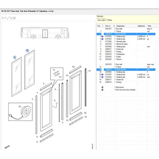Select the Pushbutton row at position 10
This screenshot has width=159, height=159.
point(126,54)
